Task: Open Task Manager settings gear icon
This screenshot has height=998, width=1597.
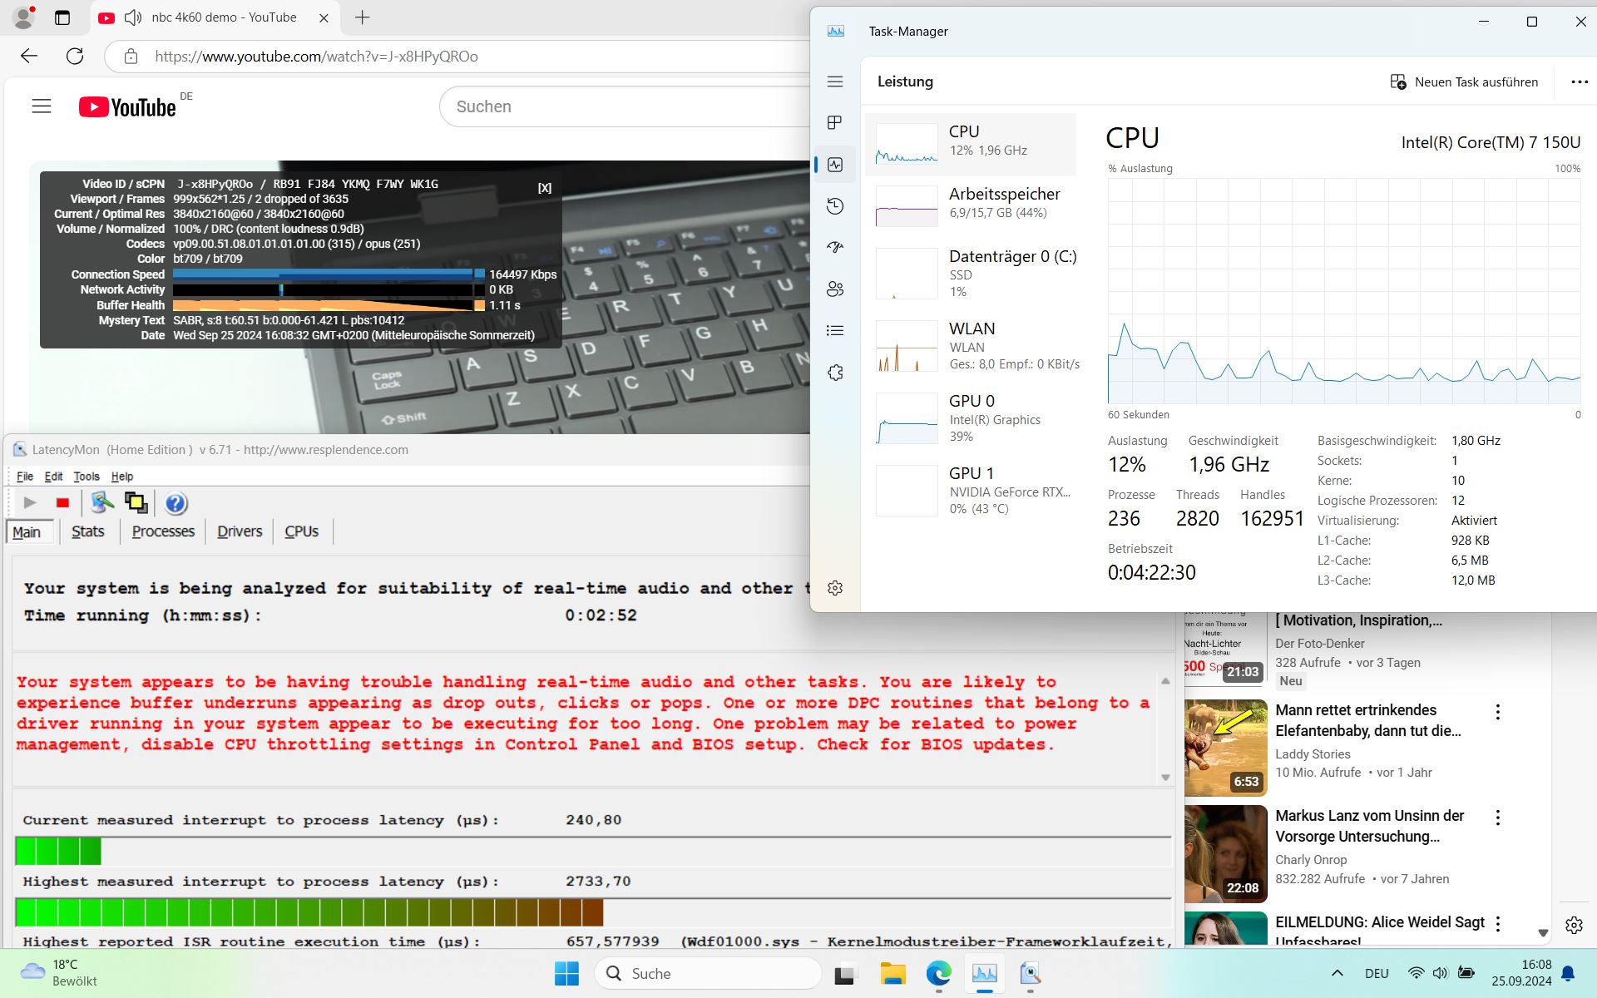Action: [x=835, y=588]
